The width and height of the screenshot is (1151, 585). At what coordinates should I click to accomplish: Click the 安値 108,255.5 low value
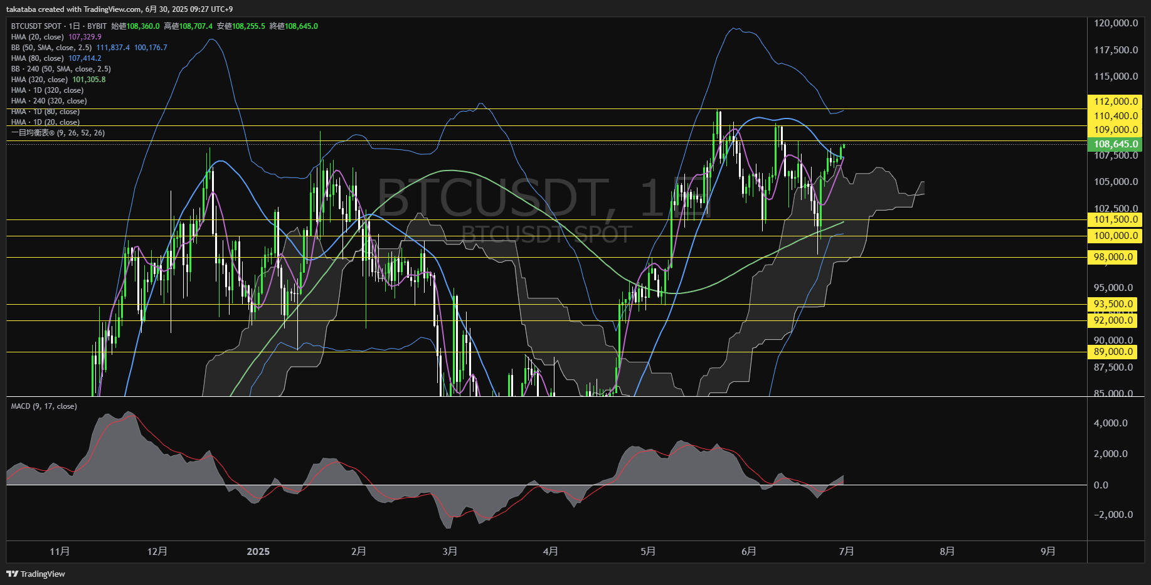pyautogui.click(x=241, y=26)
